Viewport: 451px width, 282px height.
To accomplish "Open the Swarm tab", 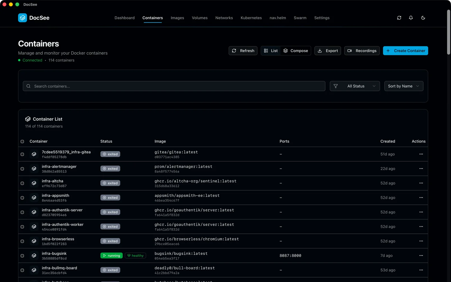I will pos(300,18).
